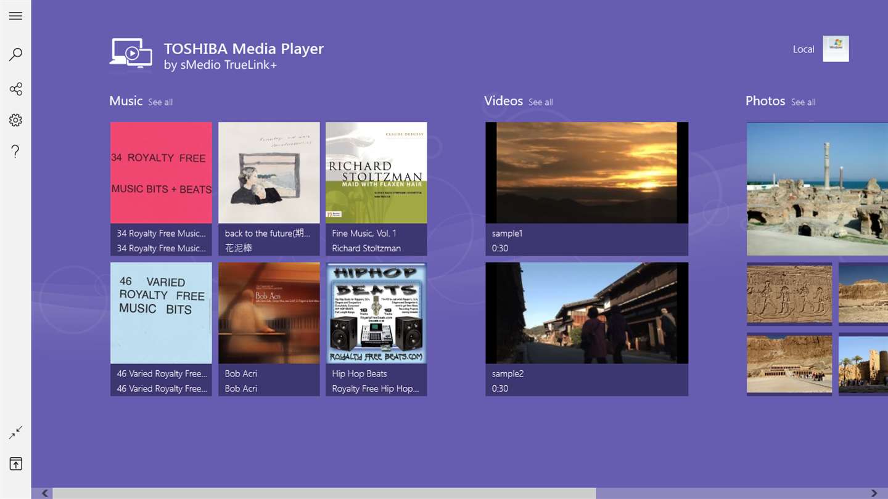
Task: Click the help question mark icon
Action: click(15, 151)
